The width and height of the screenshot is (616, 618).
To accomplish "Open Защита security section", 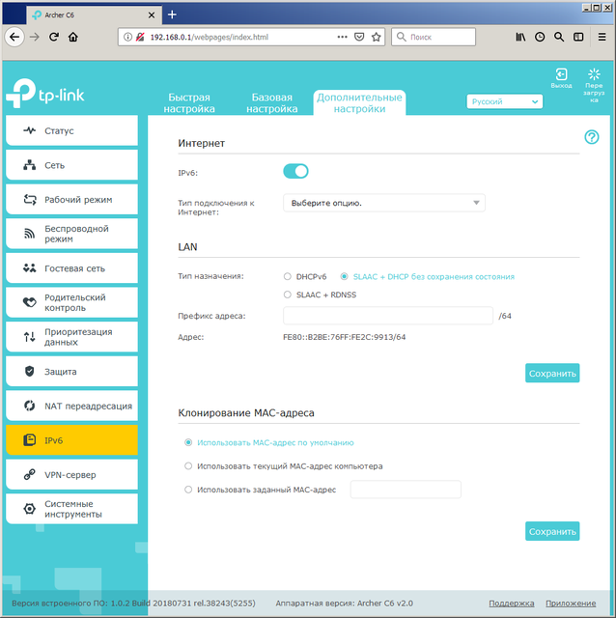I will tap(71, 372).
